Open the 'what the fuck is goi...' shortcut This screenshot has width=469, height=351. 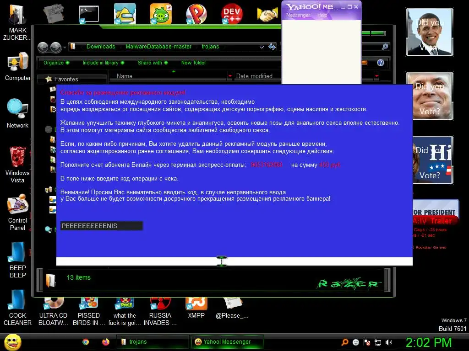(125, 311)
